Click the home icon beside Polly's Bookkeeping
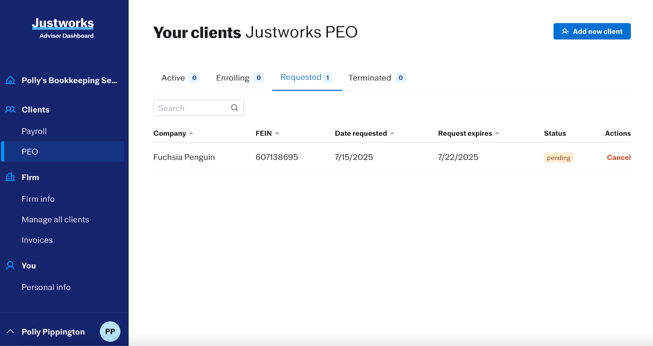The width and height of the screenshot is (653, 346). 11,80
